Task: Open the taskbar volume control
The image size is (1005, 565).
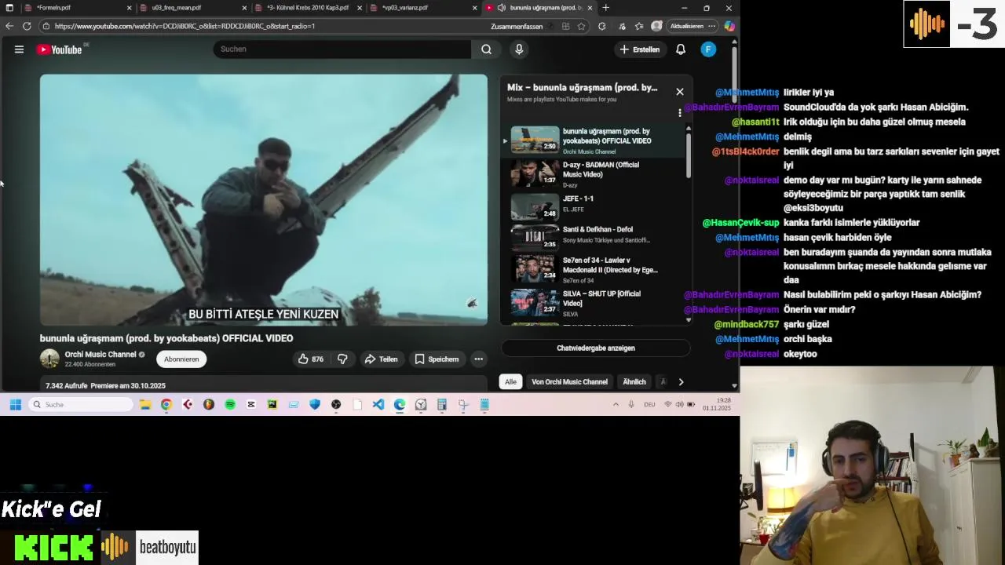Action: 679,404
